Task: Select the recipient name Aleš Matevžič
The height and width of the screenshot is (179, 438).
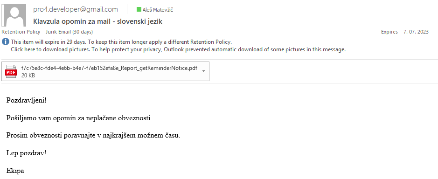Action: [x=158, y=10]
